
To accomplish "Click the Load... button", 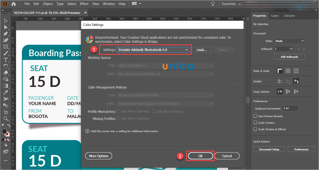I will (x=202, y=50).
